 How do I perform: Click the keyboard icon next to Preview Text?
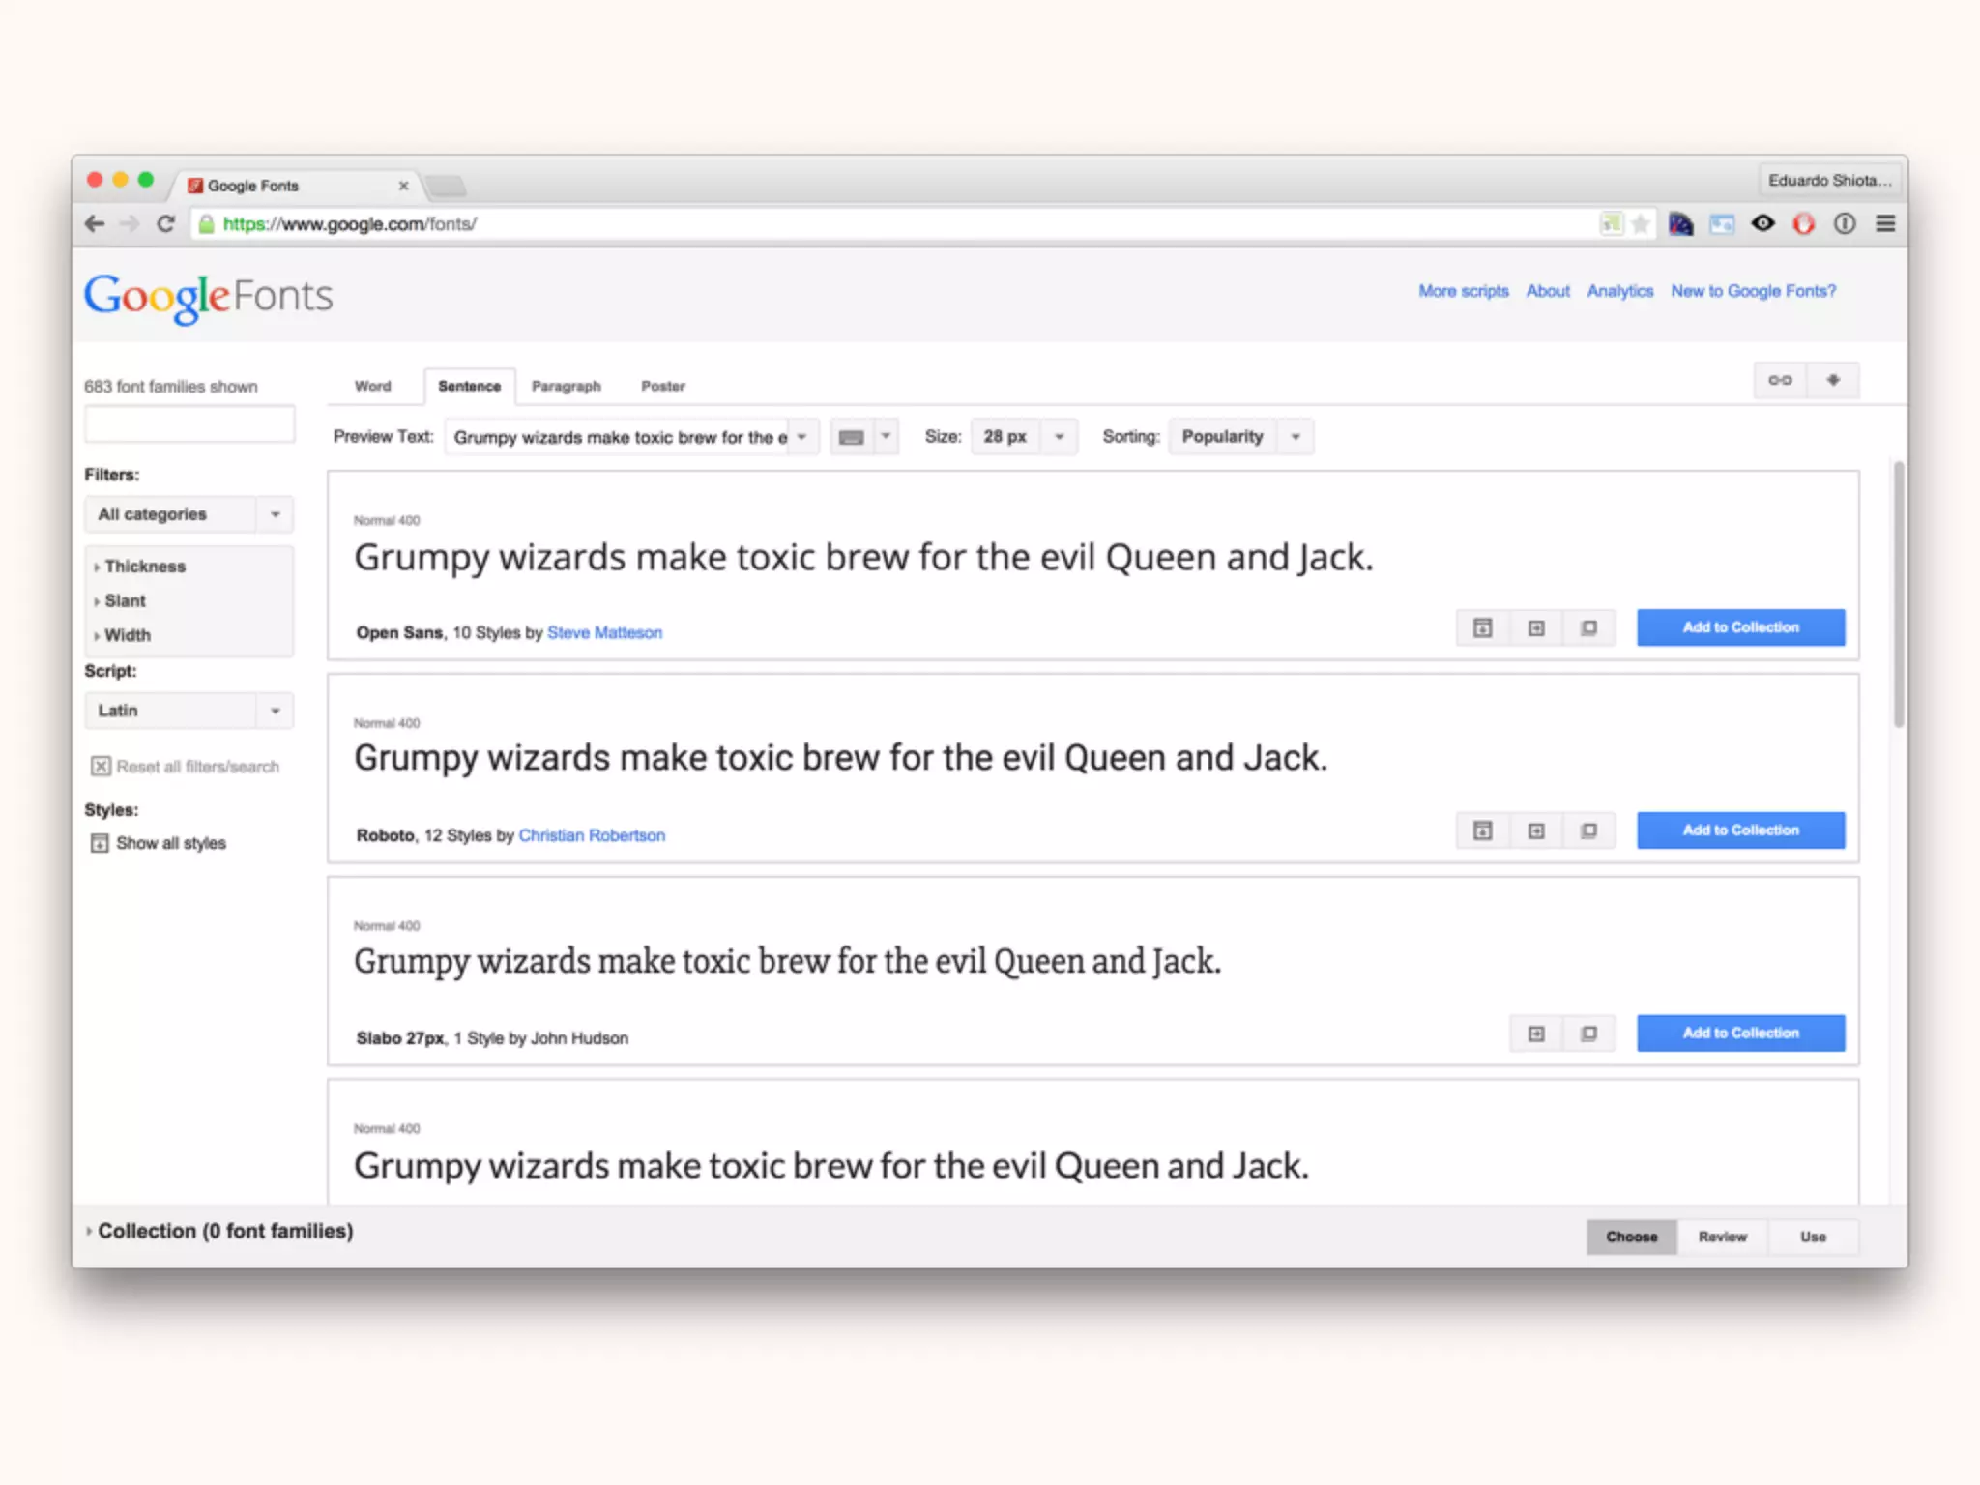pyautogui.click(x=851, y=437)
